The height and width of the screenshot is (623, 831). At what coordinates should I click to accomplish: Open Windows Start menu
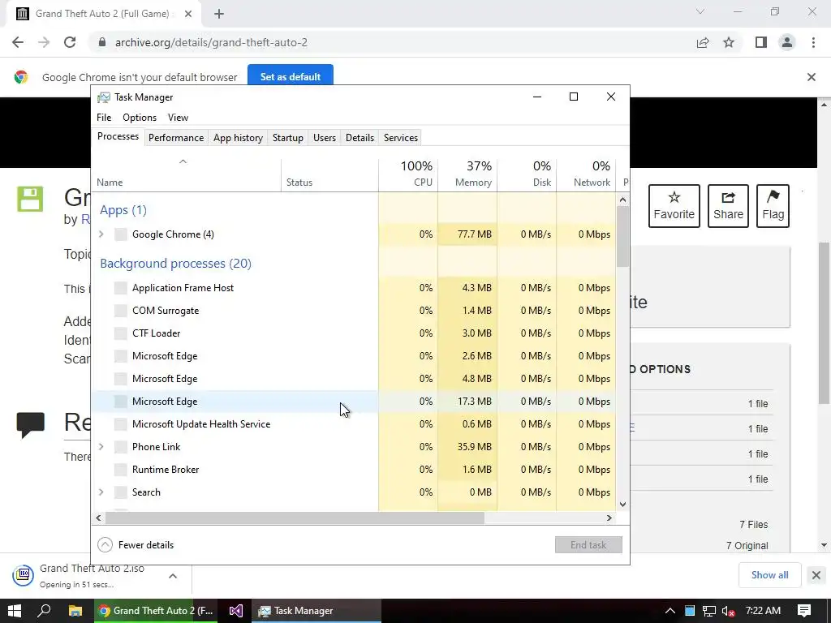(15, 611)
